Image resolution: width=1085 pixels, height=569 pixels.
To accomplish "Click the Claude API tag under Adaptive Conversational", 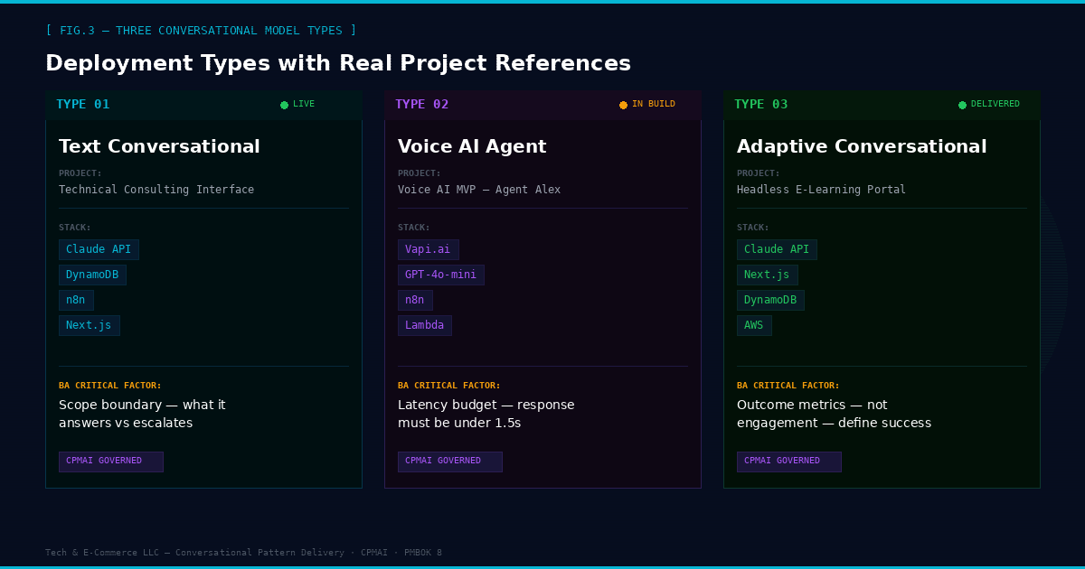I will 777,249.
